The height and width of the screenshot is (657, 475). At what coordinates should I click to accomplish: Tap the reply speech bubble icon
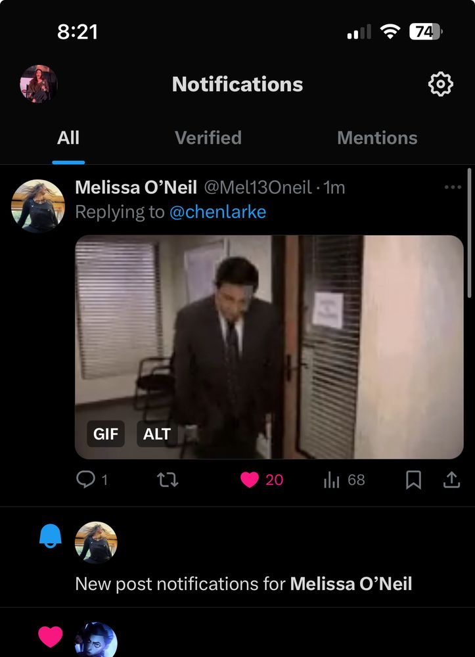click(x=85, y=480)
